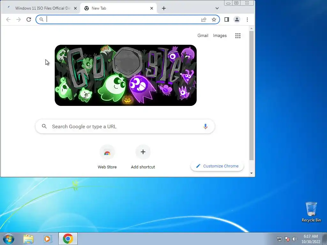Close the New Tab tab
327x245 pixels.
click(152, 8)
